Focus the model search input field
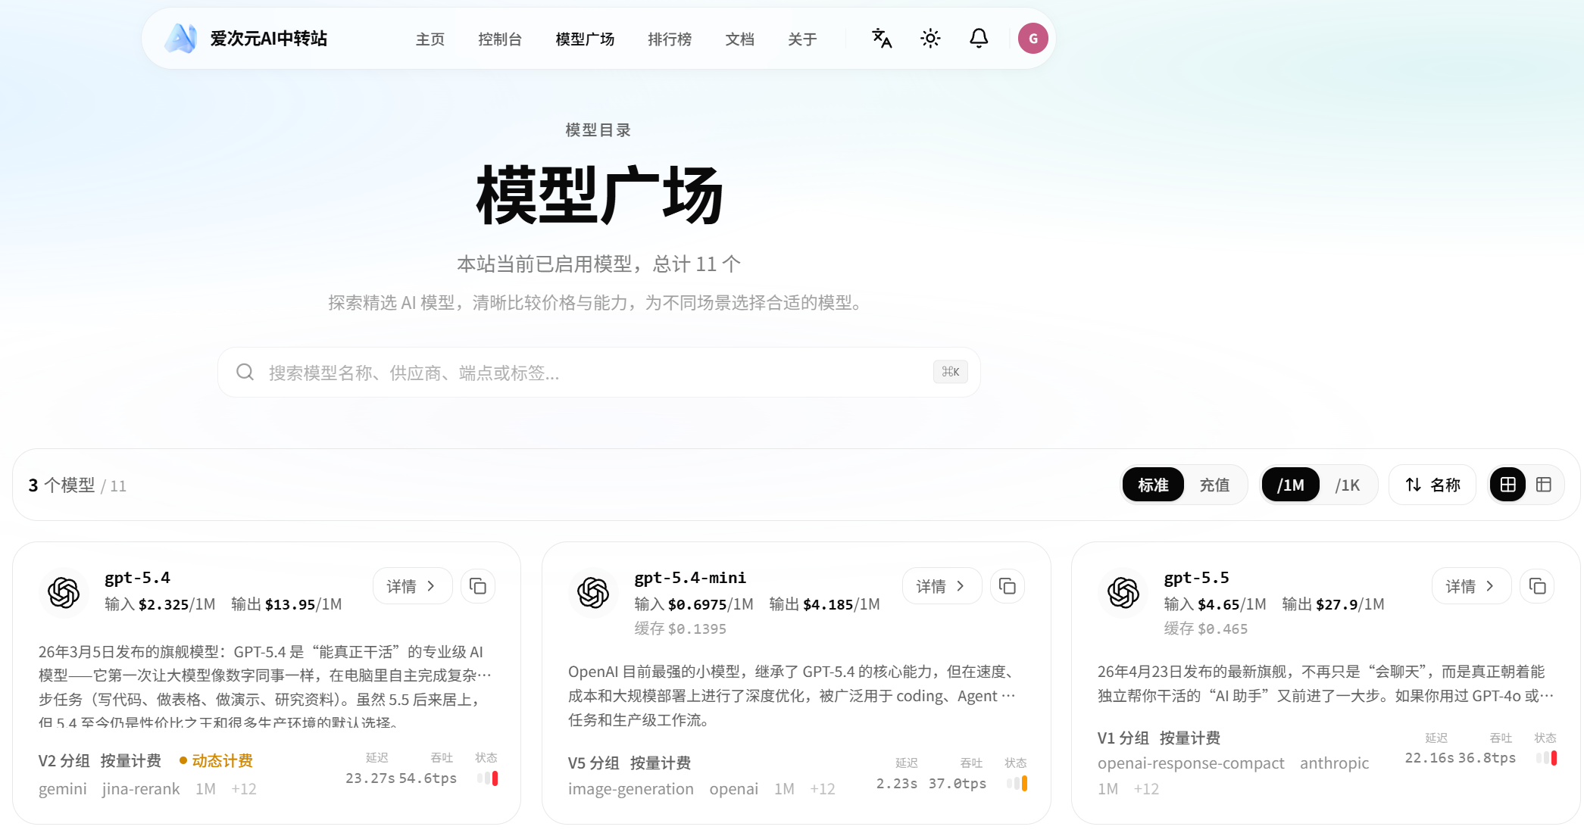This screenshot has height=836, width=1584. (x=599, y=373)
